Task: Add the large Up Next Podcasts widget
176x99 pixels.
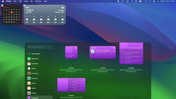Action: (x=131, y=53)
